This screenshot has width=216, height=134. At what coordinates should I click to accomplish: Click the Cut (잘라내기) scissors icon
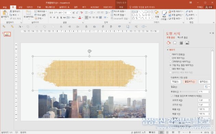11,11
